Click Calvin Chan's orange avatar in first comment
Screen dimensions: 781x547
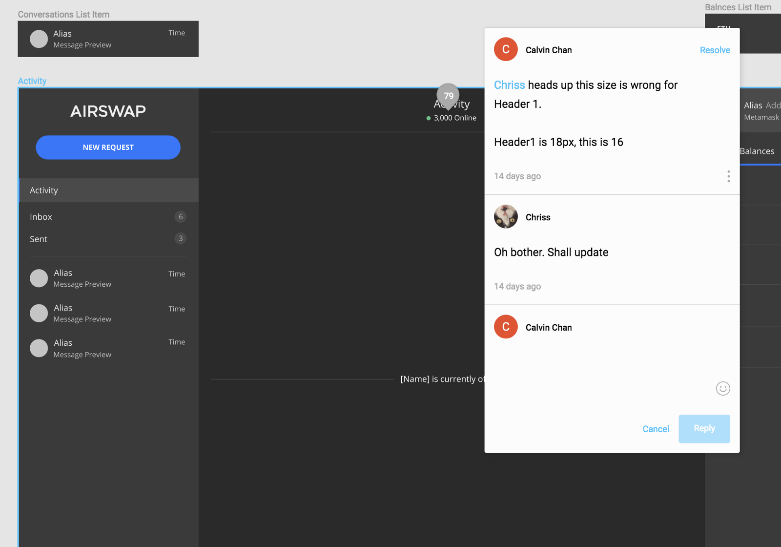coord(506,49)
